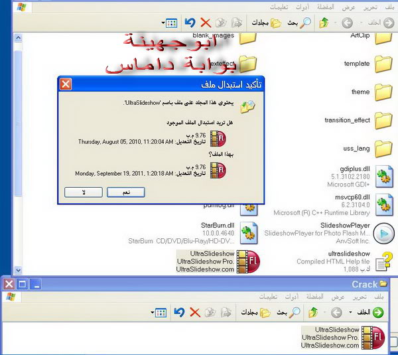Screen dimensions: 398x355
Task: Open تعليمات (Help) menu in top window
Action: tap(279, 7)
